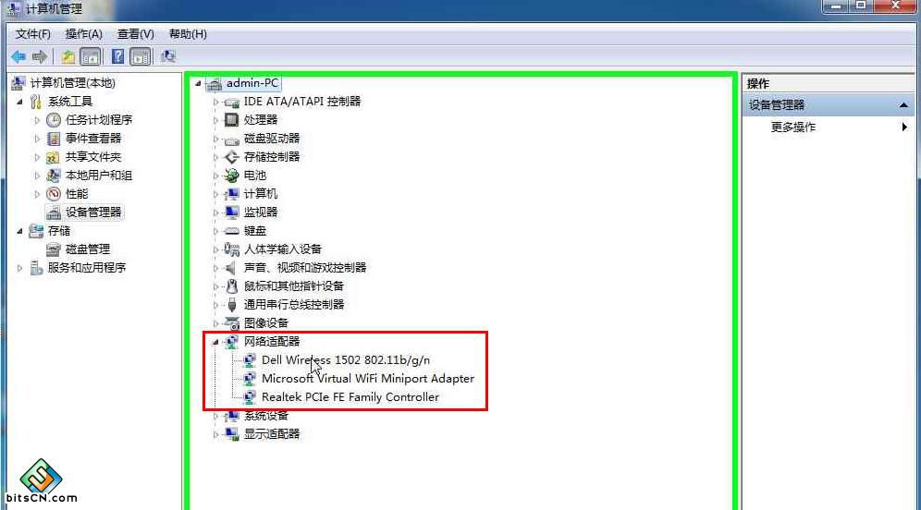Click the Back arrow toolbar icon
921x510 pixels.
coord(18,57)
